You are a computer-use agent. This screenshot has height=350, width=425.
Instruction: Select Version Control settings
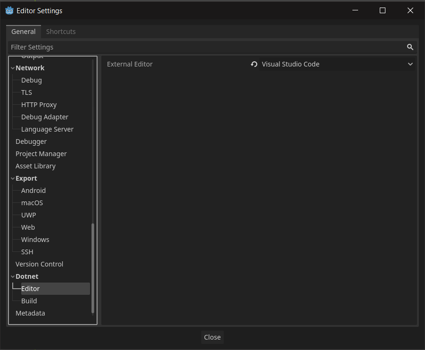click(x=39, y=264)
